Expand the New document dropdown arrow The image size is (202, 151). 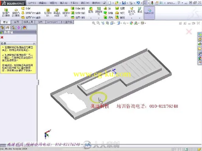tap(113, 3)
